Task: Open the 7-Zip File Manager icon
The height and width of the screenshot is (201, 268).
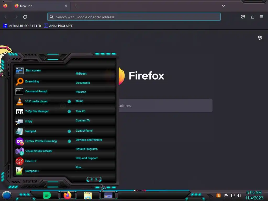Action: click(x=19, y=111)
